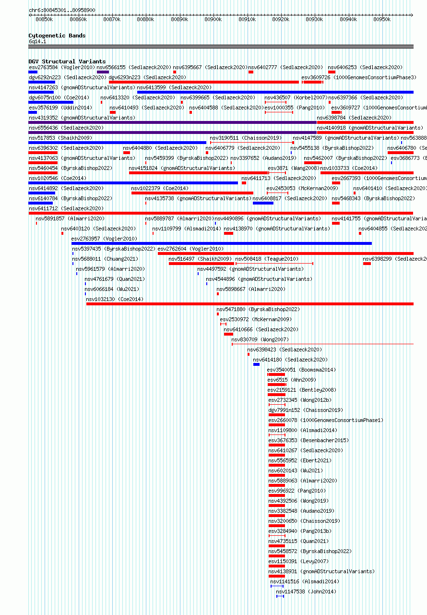Click esv2762604 (Vogler2010) label
Viewport: 427px width, 615px height.
pyautogui.click(x=191, y=249)
